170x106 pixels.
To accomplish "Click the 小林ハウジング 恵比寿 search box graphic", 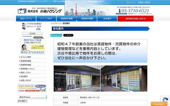I will [x=34, y=26].
